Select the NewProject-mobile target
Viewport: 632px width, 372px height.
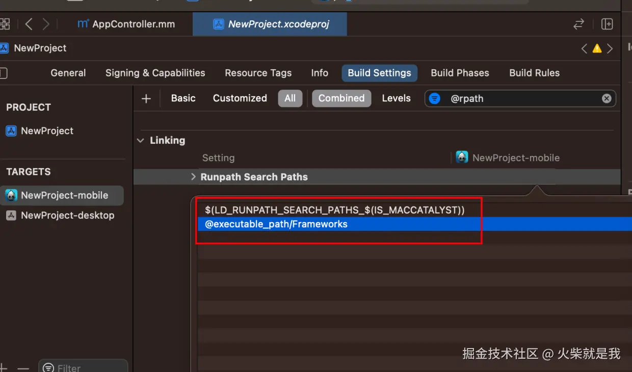[x=62, y=195]
